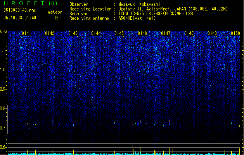Select observer name Masayuki Kobayashi

[x=139, y=4]
